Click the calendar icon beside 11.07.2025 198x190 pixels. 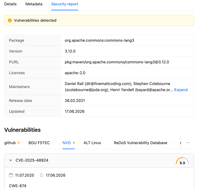click(11, 175)
